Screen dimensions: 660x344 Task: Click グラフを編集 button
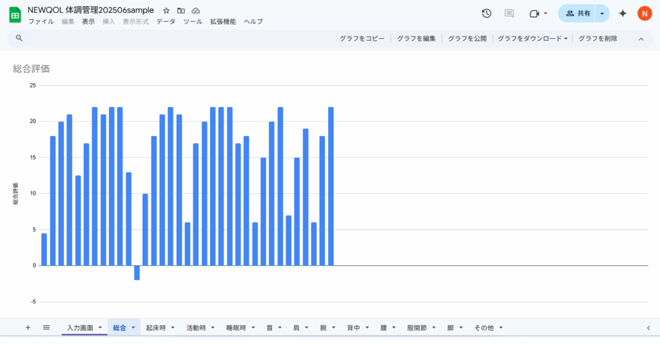click(x=416, y=39)
